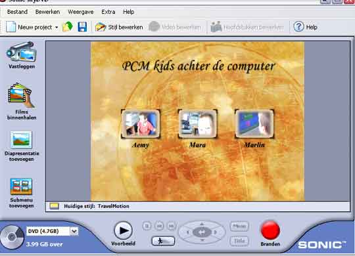Screen dimensions: 355x256
Task: Expand the Nieuw project dropdown arrow
Action: [57, 28]
